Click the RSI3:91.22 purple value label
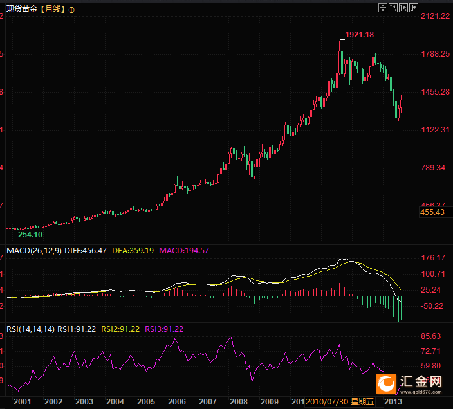The height and width of the screenshot is (409, 453). click(164, 329)
